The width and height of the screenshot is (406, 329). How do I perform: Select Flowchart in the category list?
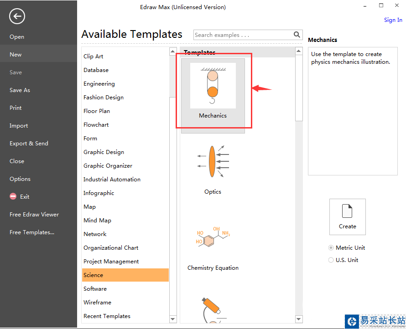coord(96,125)
